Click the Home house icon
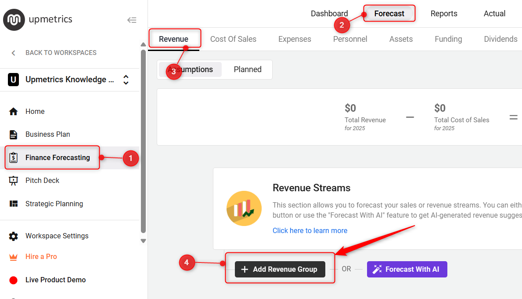Screen dimensions: 522x299 (x=13, y=111)
